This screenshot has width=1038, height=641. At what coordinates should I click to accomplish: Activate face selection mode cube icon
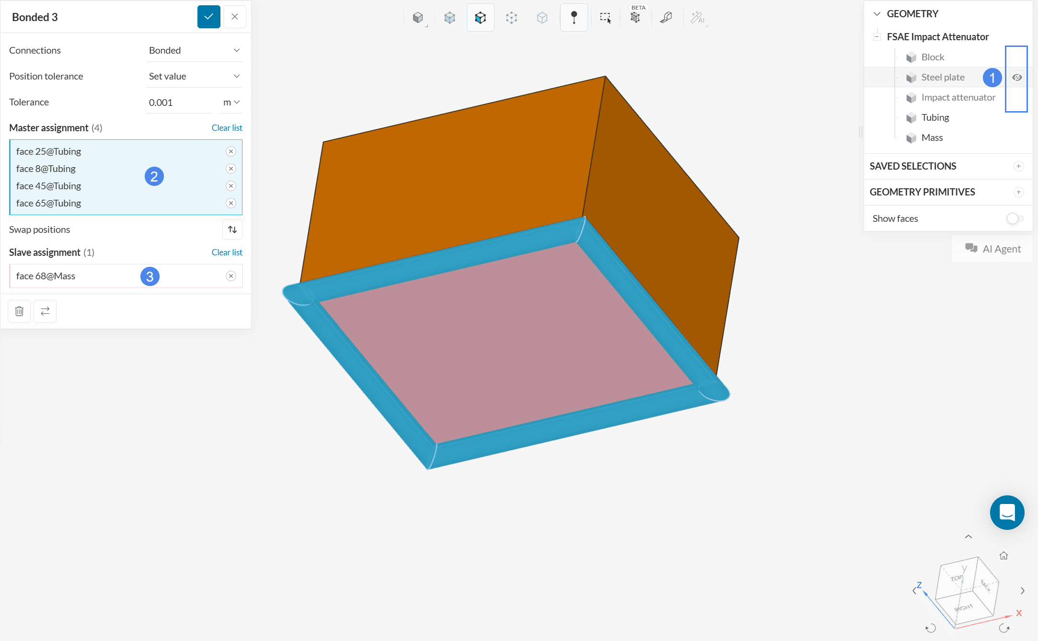click(480, 18)
